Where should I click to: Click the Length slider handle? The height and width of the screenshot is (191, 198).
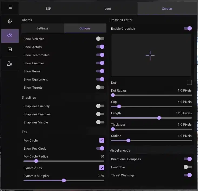(159, 118)
